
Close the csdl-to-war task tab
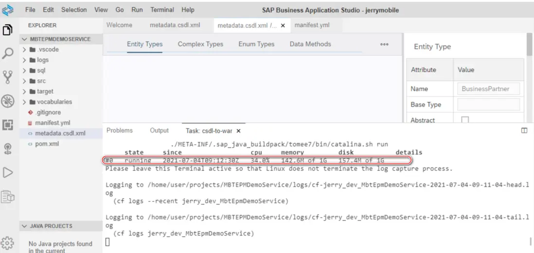239,131
